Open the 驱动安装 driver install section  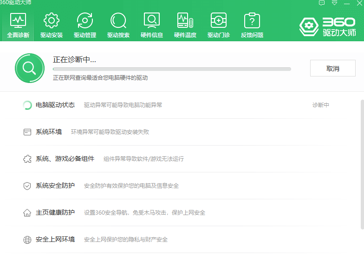51,25
